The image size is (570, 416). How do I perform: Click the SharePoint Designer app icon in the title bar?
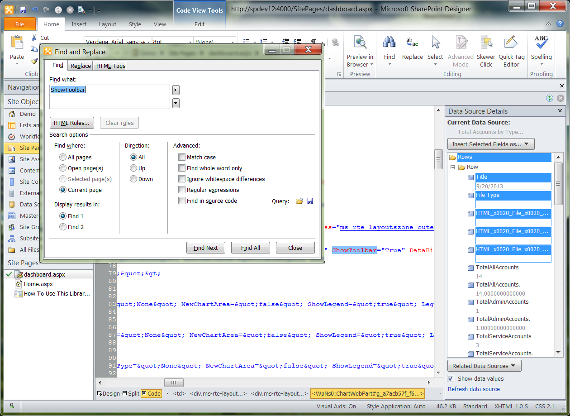click(9, 9)
